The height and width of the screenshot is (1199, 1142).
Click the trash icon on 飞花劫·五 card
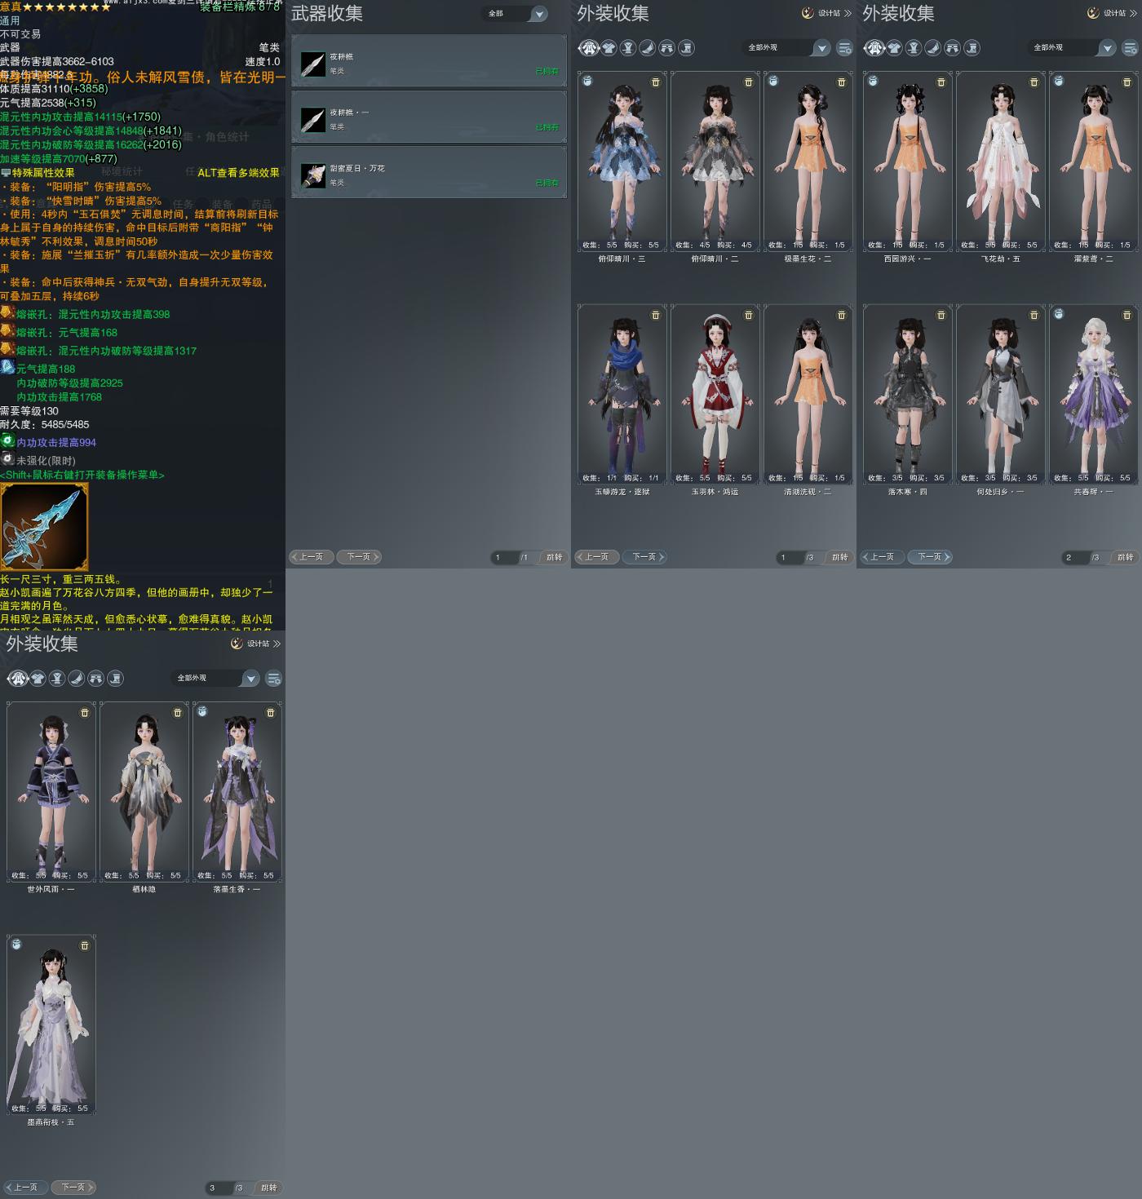1034,82
